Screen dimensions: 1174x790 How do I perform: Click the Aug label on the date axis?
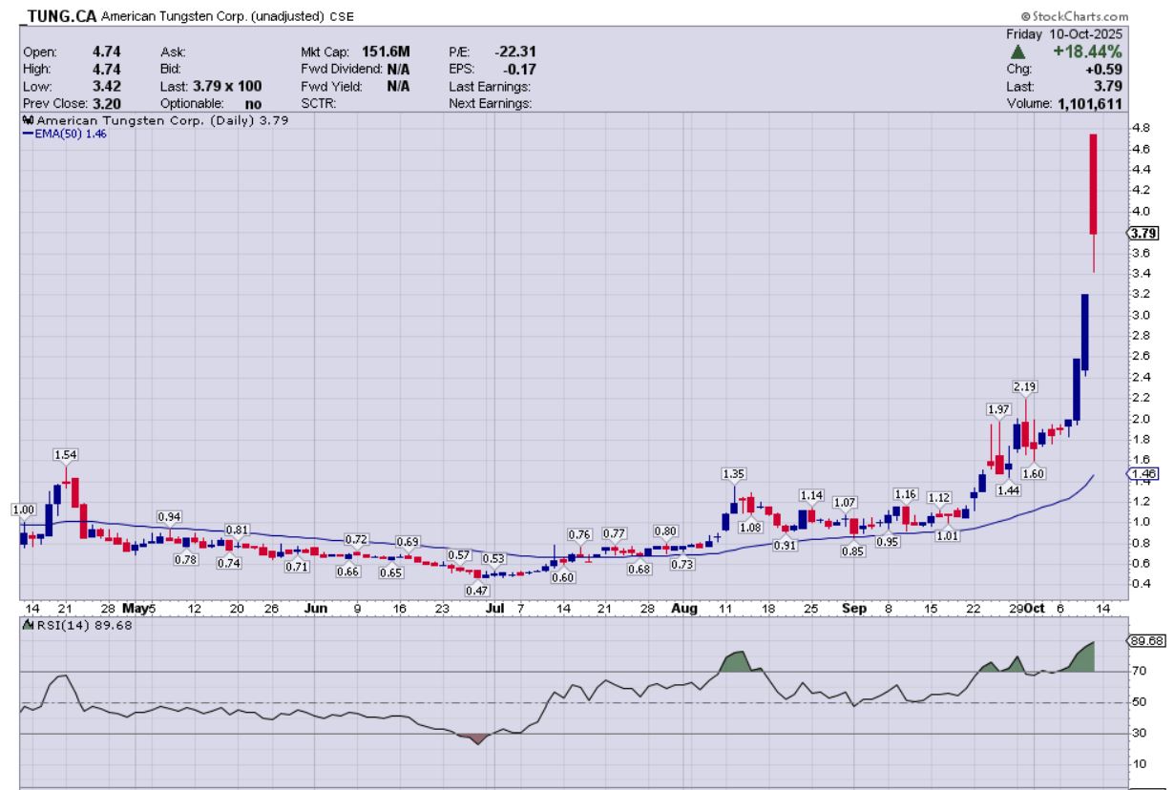click(x=682, y=608)
